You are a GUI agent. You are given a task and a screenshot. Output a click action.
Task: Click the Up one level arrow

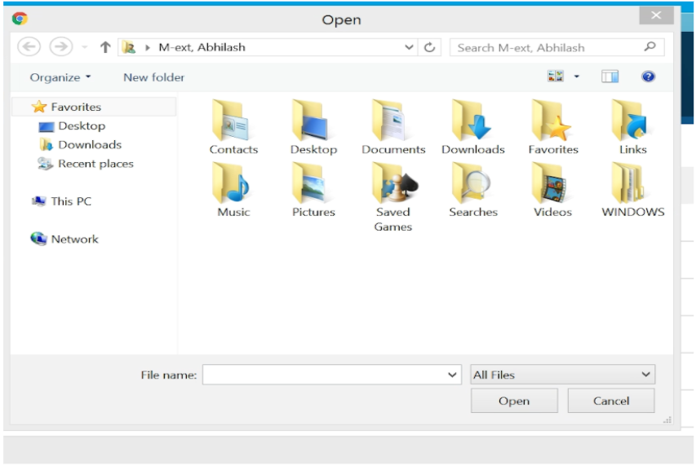tap(105, 47)
